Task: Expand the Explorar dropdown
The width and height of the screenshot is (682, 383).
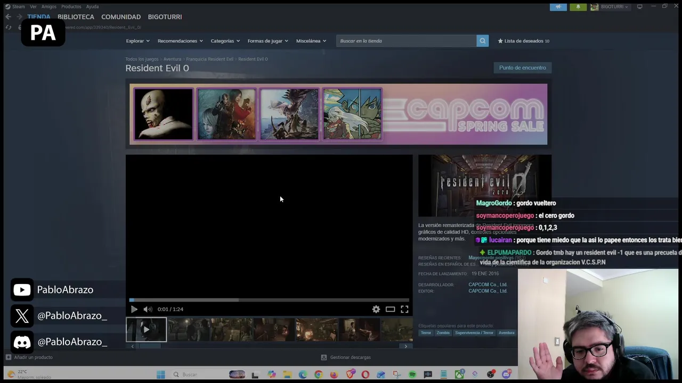Action: 137,41
